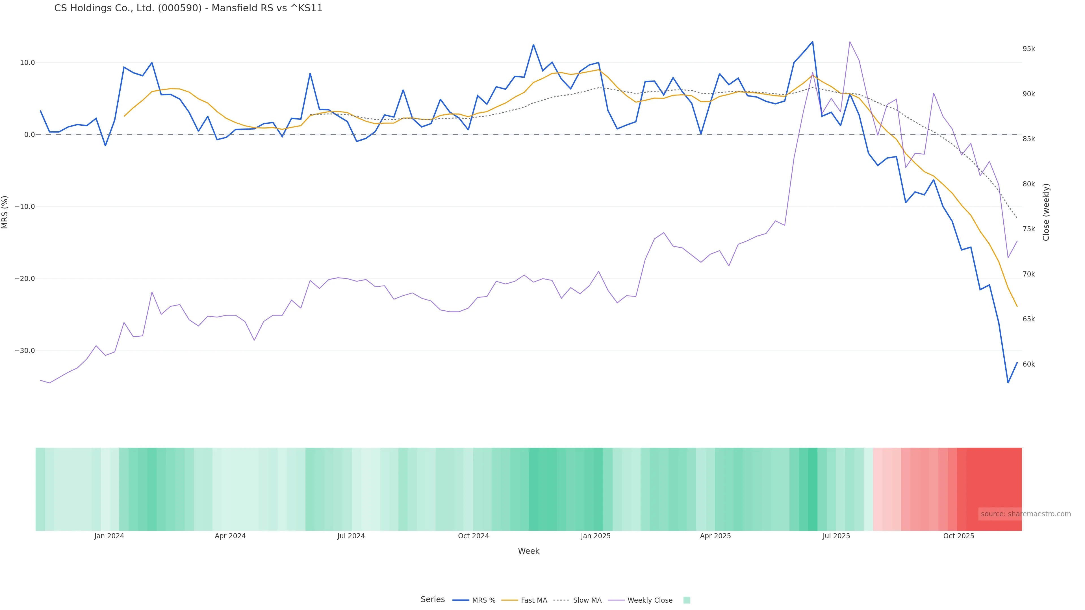Click the Jan 2024 x-axis label
The width and height of the screenshot is (1085, 610).
pos(109,536)
